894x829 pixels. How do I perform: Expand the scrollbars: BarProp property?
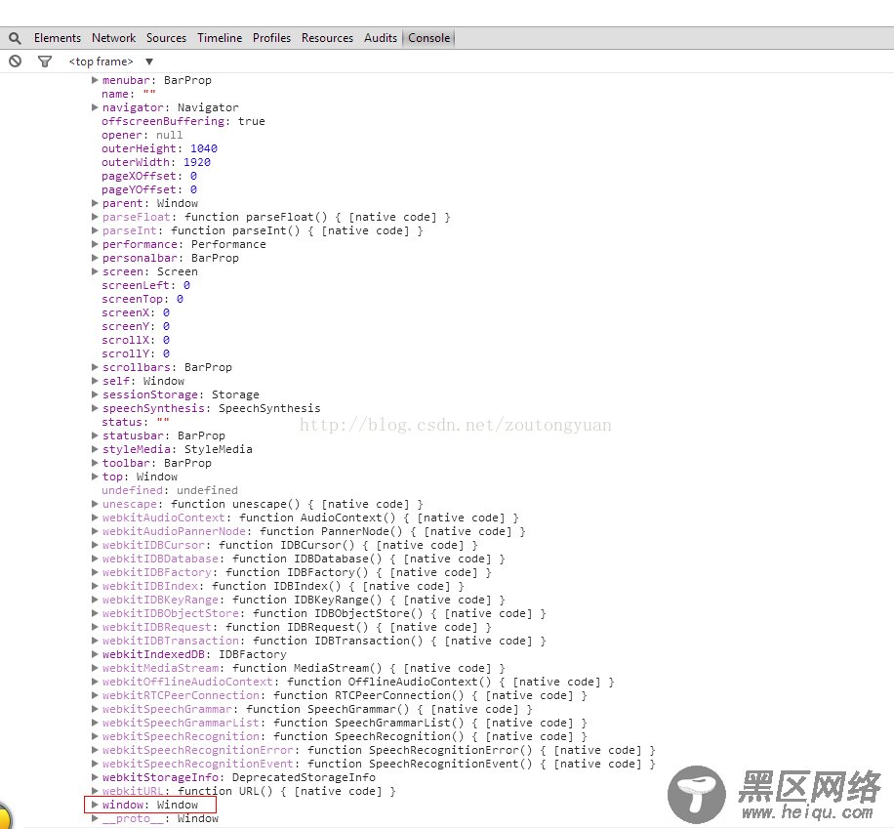click(x=95, y=367)
